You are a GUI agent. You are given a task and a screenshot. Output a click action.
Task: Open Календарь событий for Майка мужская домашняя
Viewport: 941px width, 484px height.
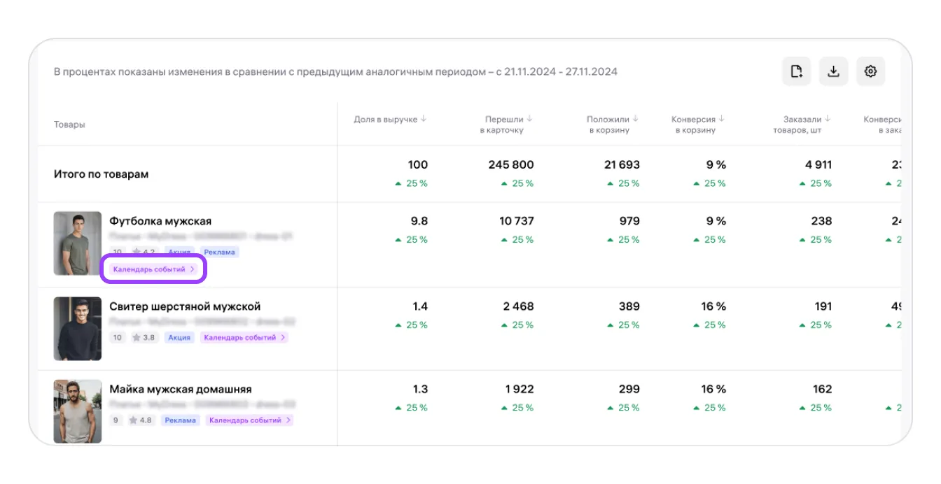click(249, 420)
